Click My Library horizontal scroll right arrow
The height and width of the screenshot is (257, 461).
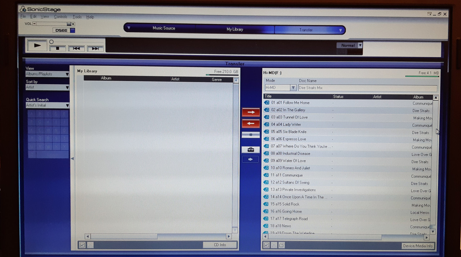click(228, 236)
